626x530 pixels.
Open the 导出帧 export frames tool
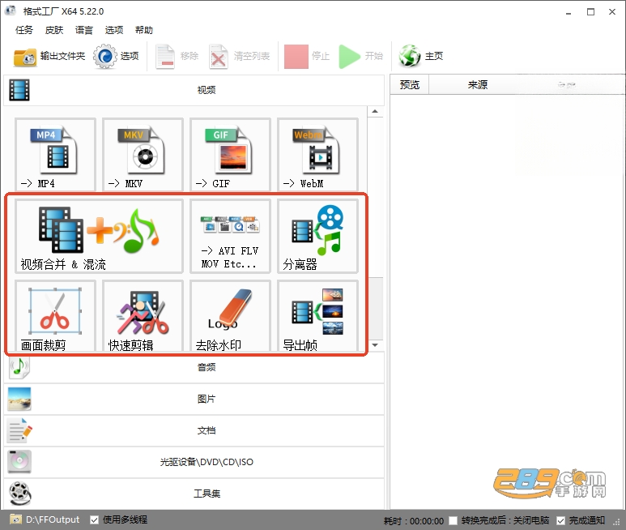pyautogui.click(x=317, y=316)
